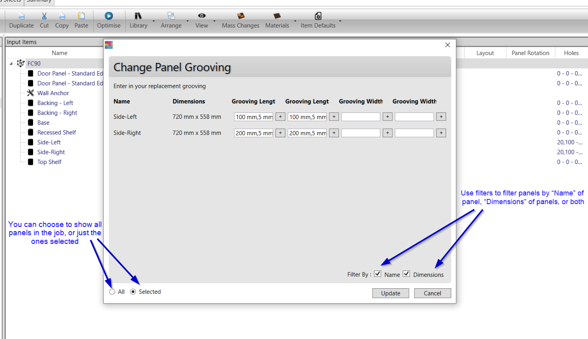The image size is (588, 339).
Task: Click plus after Side-Right's first Grooving Length
Action: (280, 133)
